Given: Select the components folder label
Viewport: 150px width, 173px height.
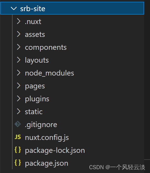Looking at the screenshot, I should (46, 47).
